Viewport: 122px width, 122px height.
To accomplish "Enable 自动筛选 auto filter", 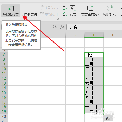I will [31, 11].
